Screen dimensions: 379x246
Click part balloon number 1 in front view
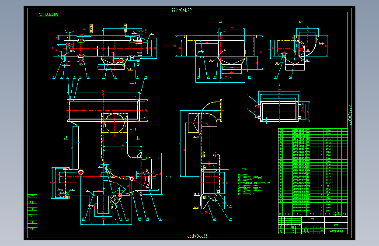point(54,77)
